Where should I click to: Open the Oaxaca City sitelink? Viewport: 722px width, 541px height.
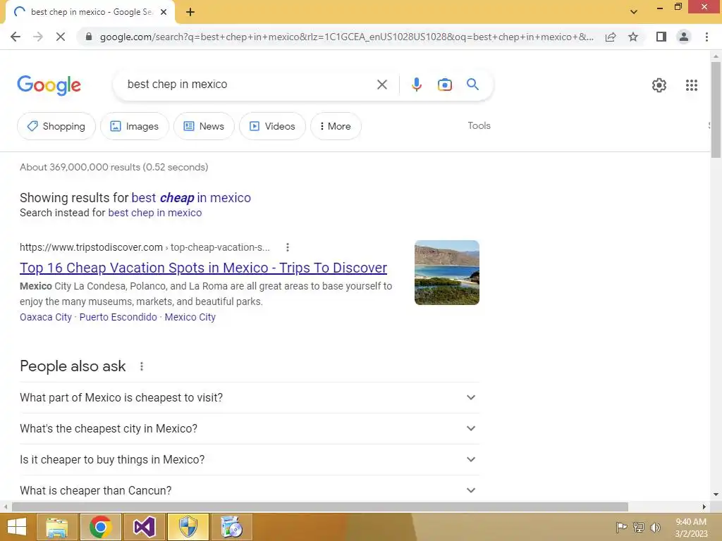[x=46, y=318]
